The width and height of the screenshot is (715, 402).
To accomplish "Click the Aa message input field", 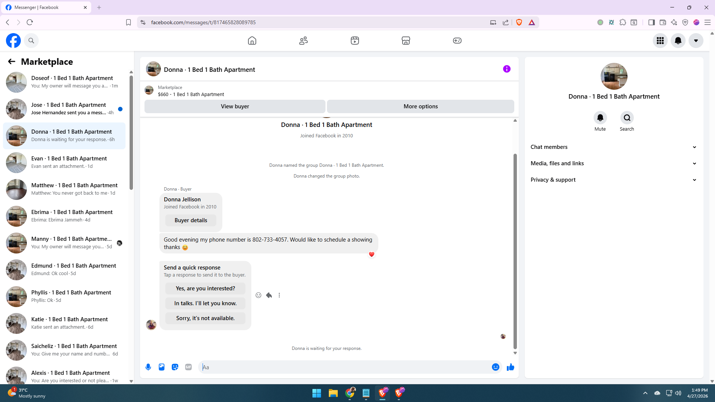I will [346, 367].
